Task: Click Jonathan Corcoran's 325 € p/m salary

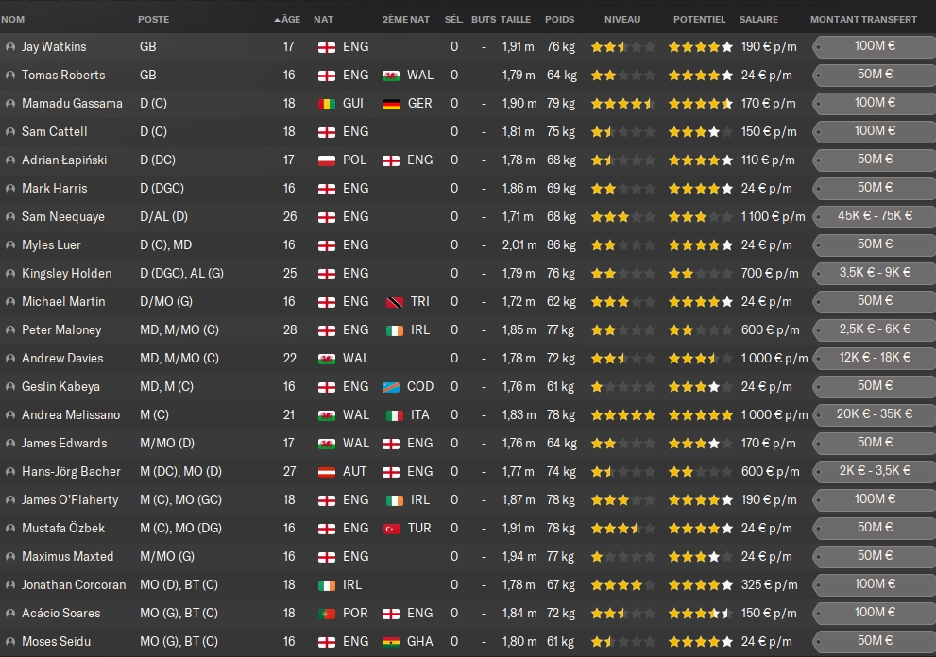Action: click(x=769, y=585)
